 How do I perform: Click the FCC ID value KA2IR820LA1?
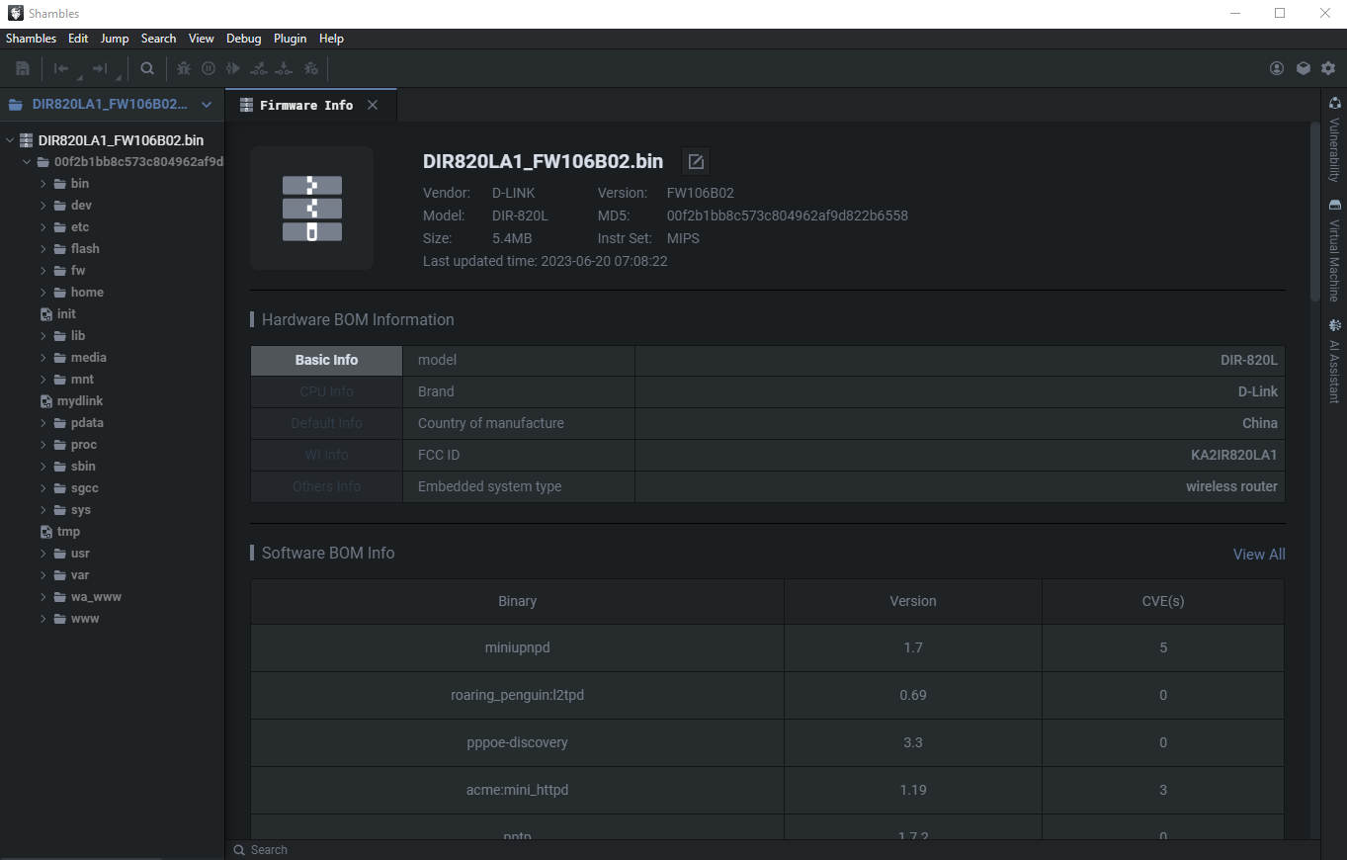[1233, 455]
